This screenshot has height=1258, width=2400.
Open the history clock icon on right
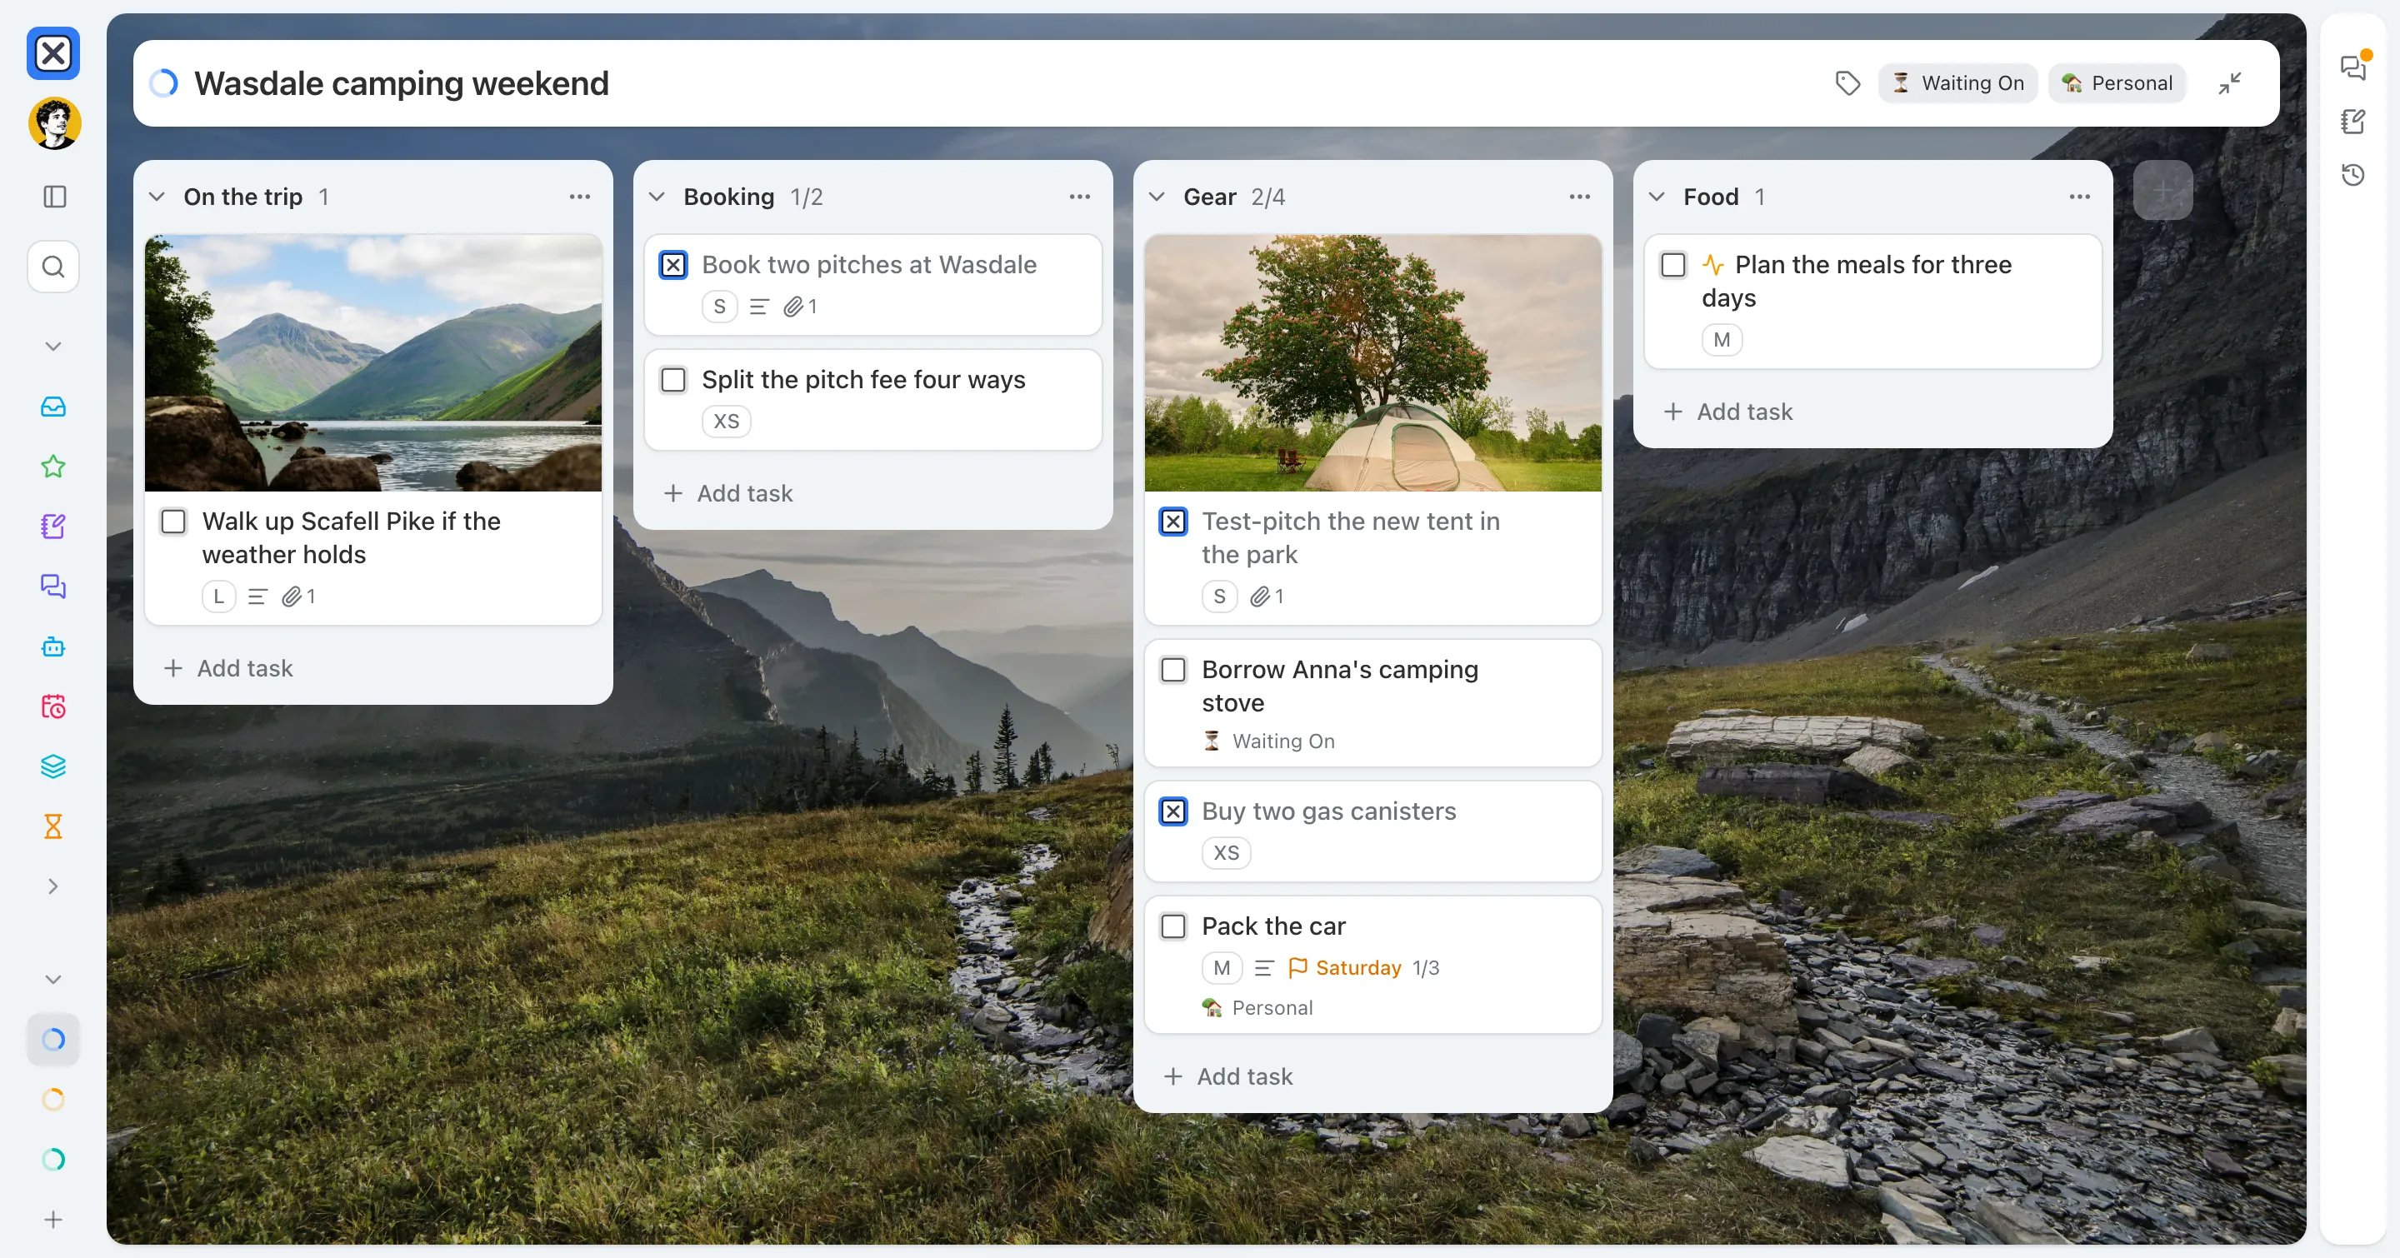click(x=2352, y=174)
